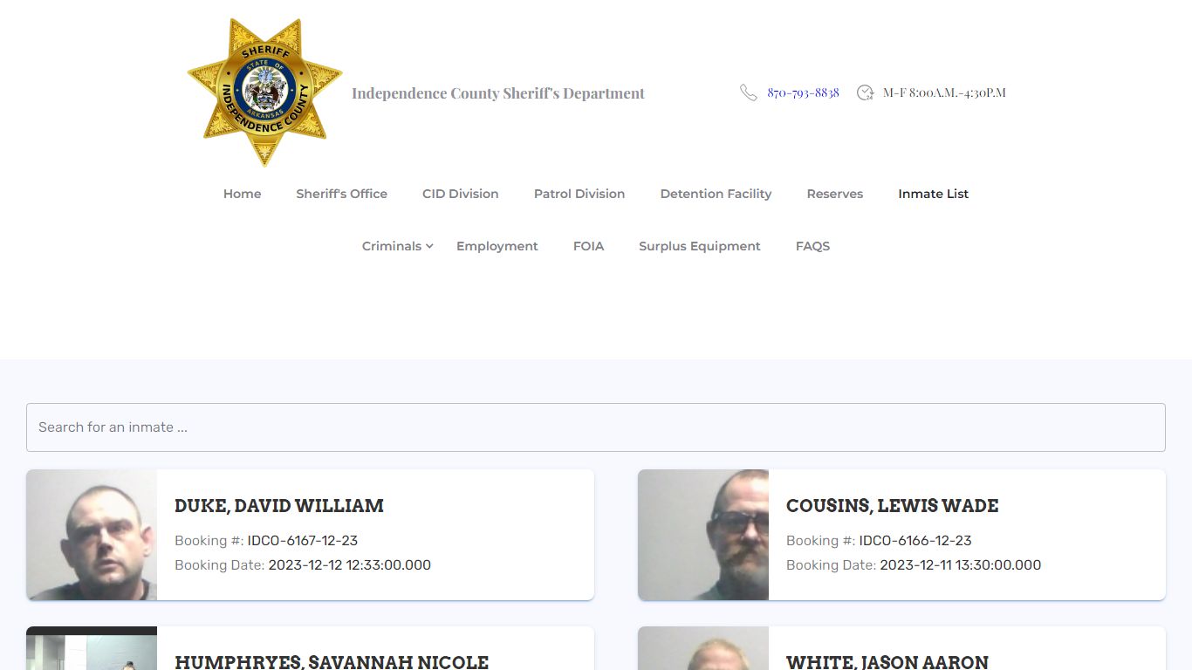This screenshot has height=670, width=1192.
Task: Select the name HUMPHRYES, SAVANNAH NICOLE
Action: pos(332,662)
